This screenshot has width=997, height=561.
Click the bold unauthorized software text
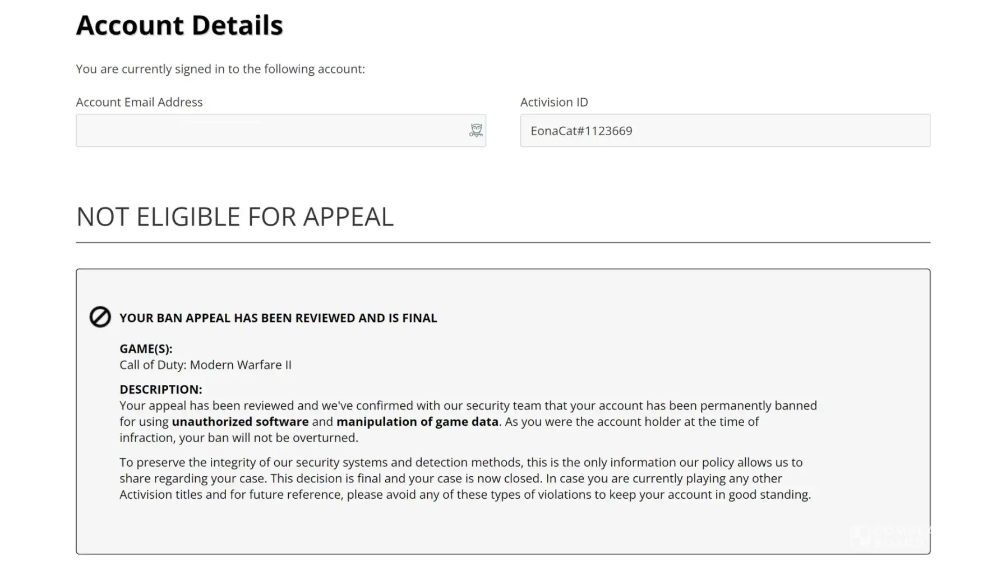pyautogui.click(x=240, y=422)
